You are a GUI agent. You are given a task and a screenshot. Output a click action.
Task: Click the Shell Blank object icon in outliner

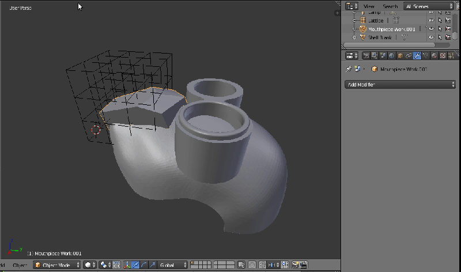click(363, 37)
